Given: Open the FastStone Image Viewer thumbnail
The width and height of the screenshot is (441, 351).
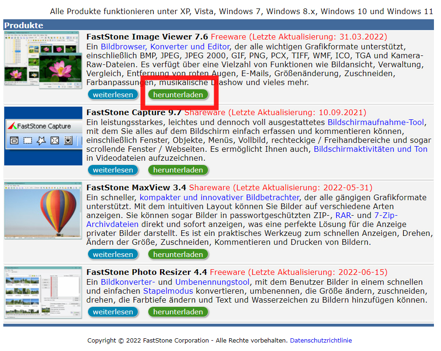Looking at the screenshot, I should click(x=43, y=64).
